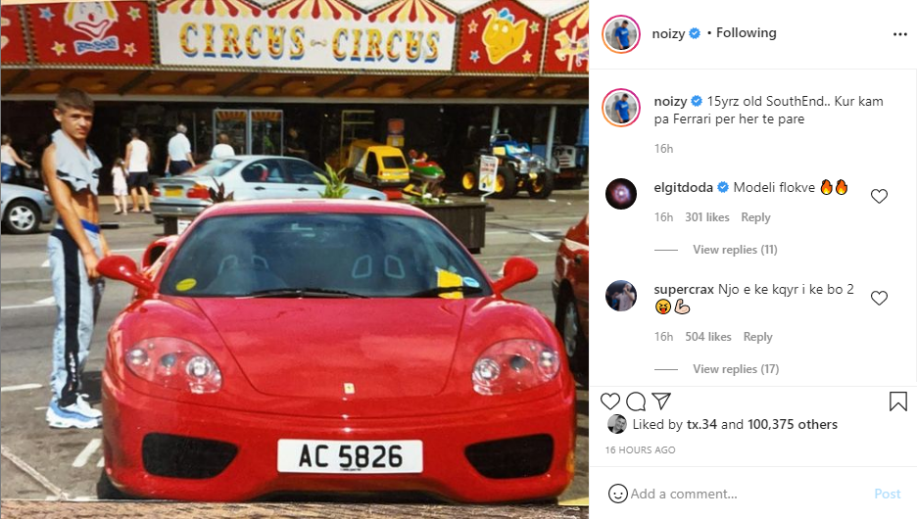
Task: Click the Following button
Action: click(x=747, y=32)
